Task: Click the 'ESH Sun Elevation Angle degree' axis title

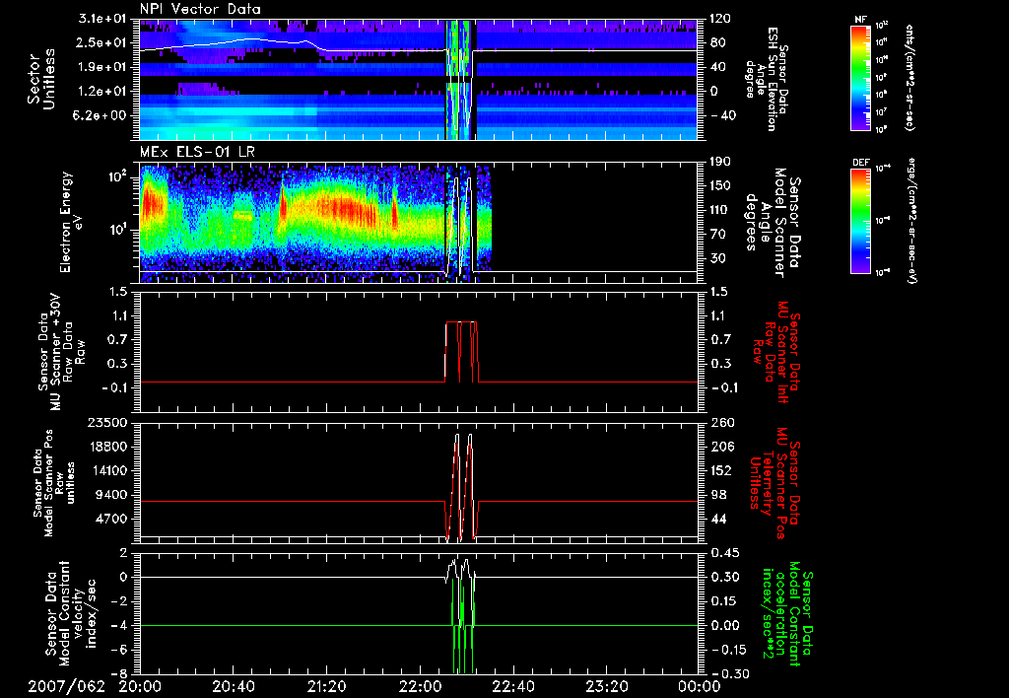Action: pos(767,79)
